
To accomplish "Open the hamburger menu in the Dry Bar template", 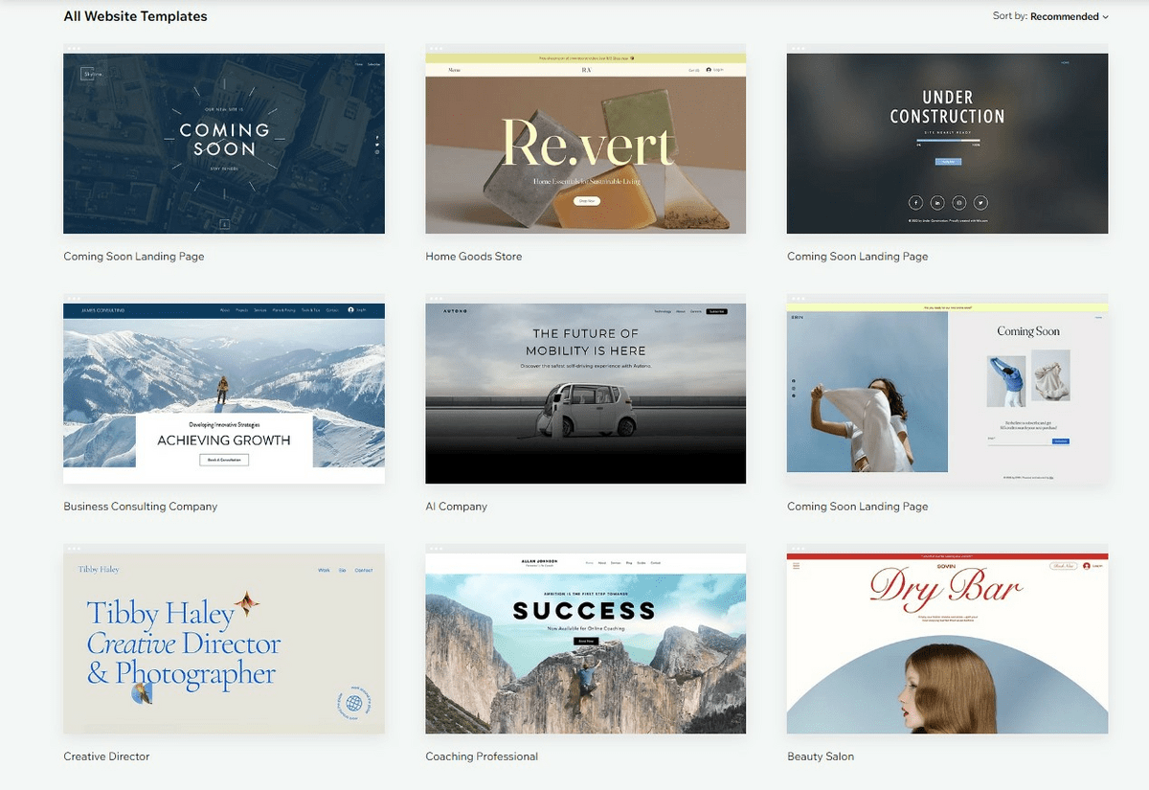I will [796, 566].
